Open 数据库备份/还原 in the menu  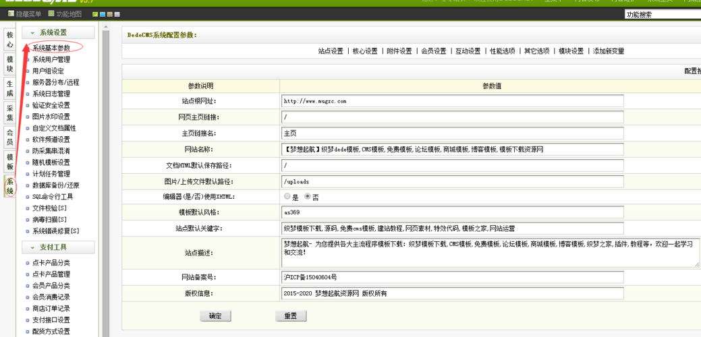(x=55, y=185)
